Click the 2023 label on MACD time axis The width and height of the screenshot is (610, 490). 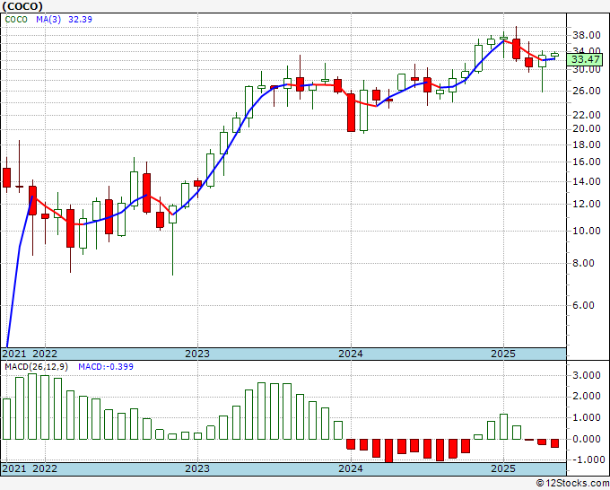click(197, 468)
